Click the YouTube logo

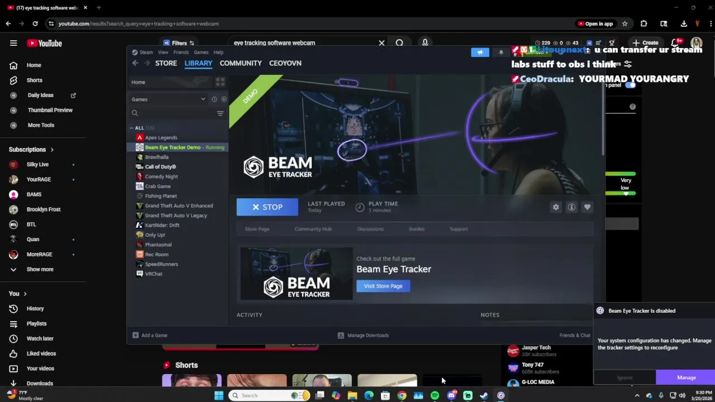(44, 43)
